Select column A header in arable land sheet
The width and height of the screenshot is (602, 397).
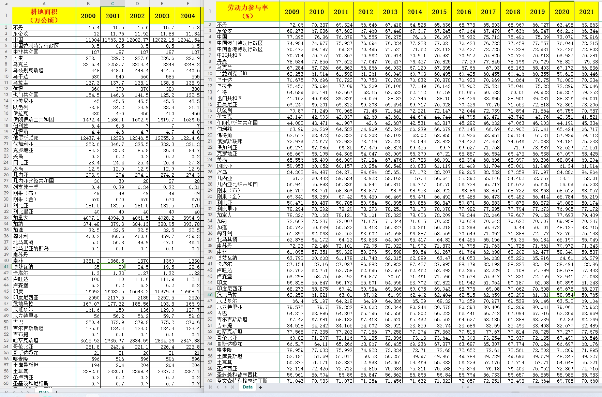[44, 3]
